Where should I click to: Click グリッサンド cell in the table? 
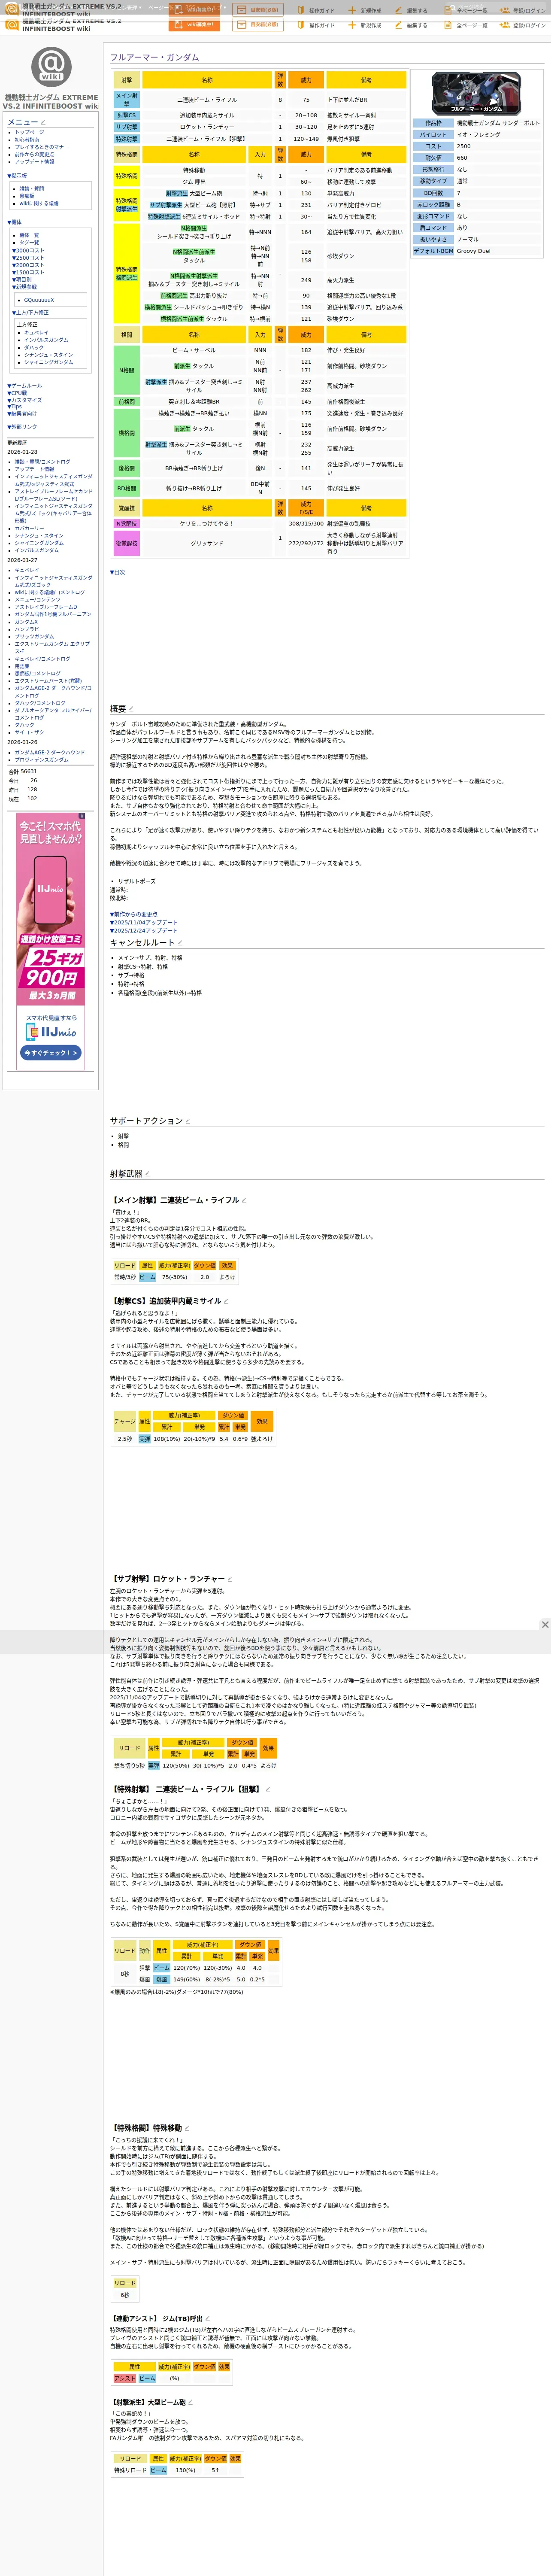(207, 543)
